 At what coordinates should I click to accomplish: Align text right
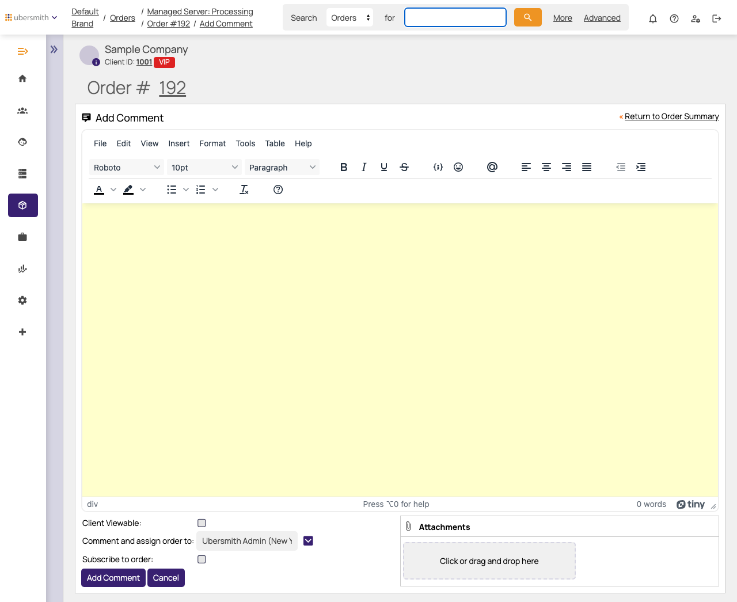tap(567, 167)
